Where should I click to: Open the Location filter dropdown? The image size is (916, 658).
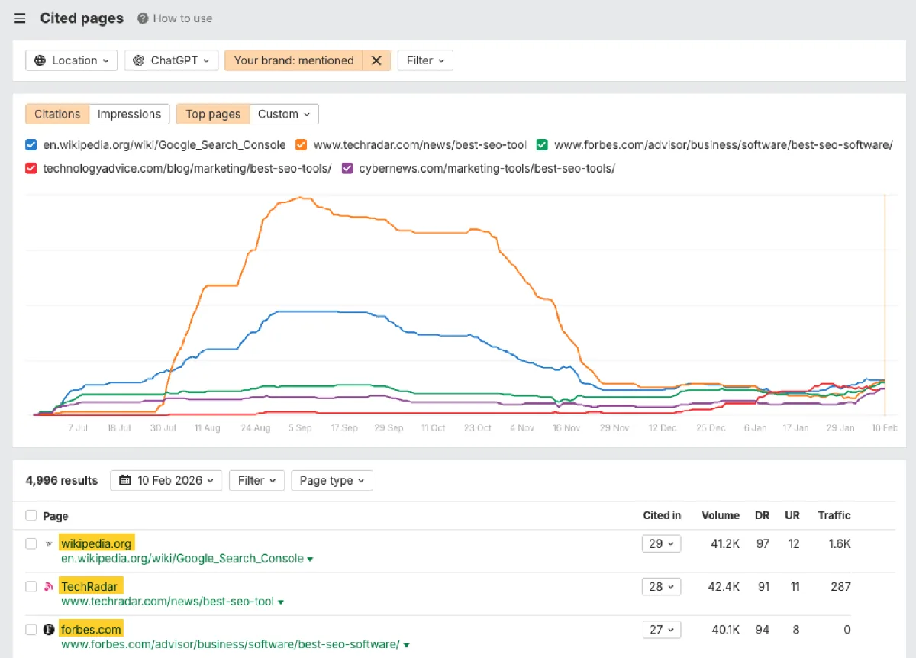point(72,60)
